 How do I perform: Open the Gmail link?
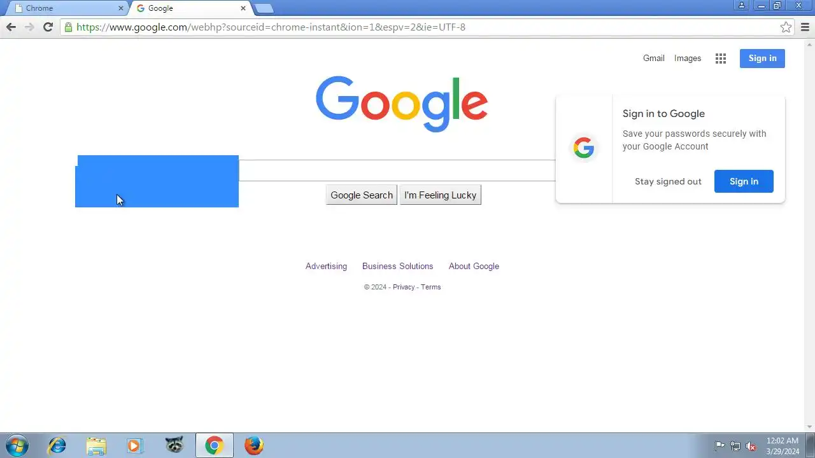654,58
